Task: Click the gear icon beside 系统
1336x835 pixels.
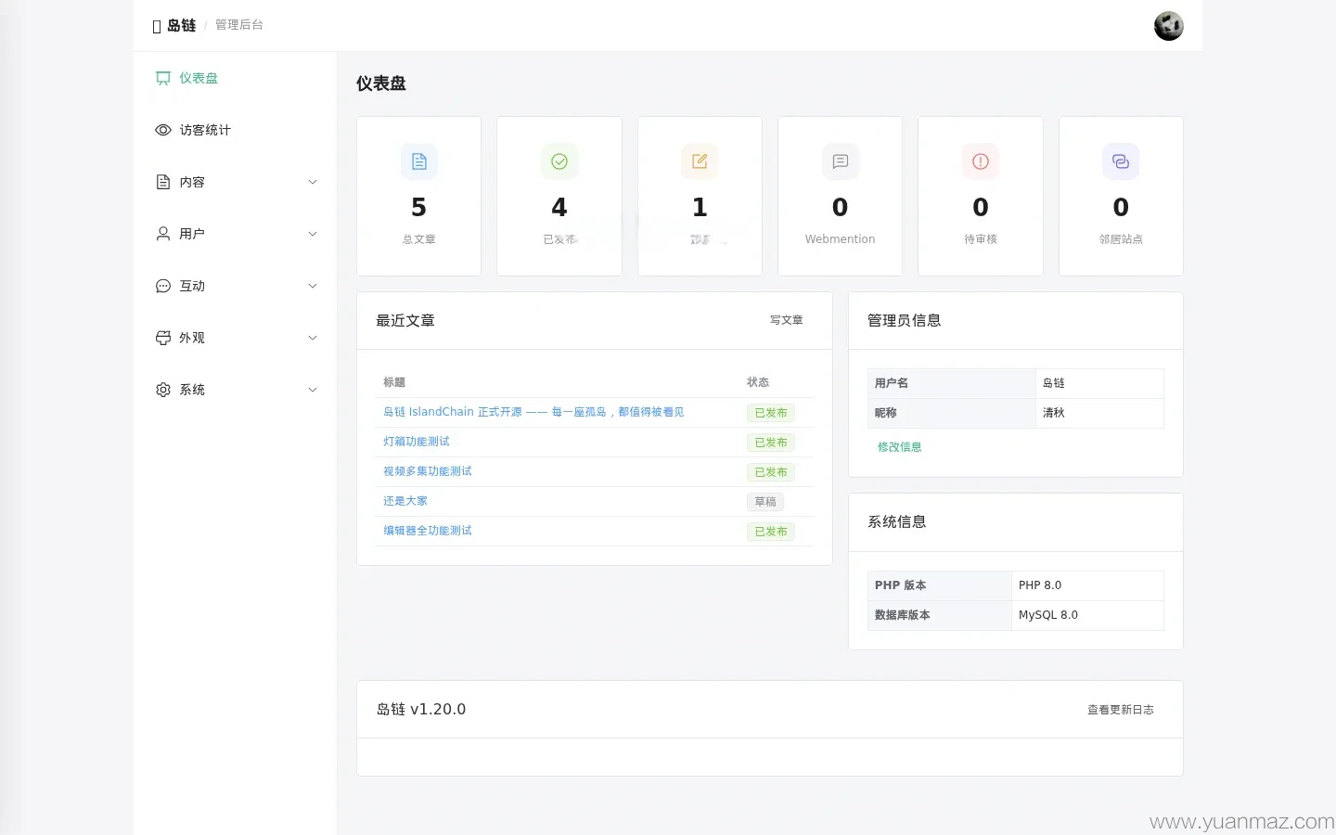Action: click(x=163, y=390)
